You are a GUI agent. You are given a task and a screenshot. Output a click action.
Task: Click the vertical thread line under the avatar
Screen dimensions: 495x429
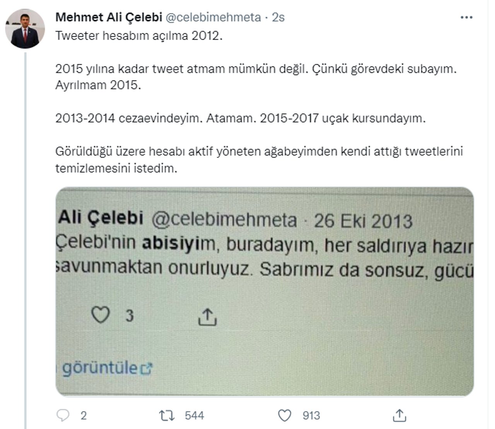coord(26,232)
